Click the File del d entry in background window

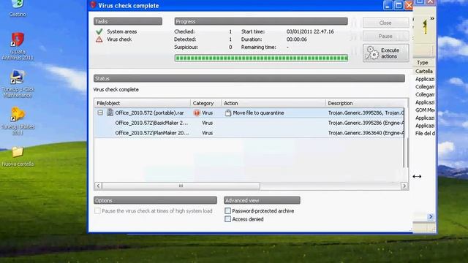pyautogui.click(x=425, y=133)
